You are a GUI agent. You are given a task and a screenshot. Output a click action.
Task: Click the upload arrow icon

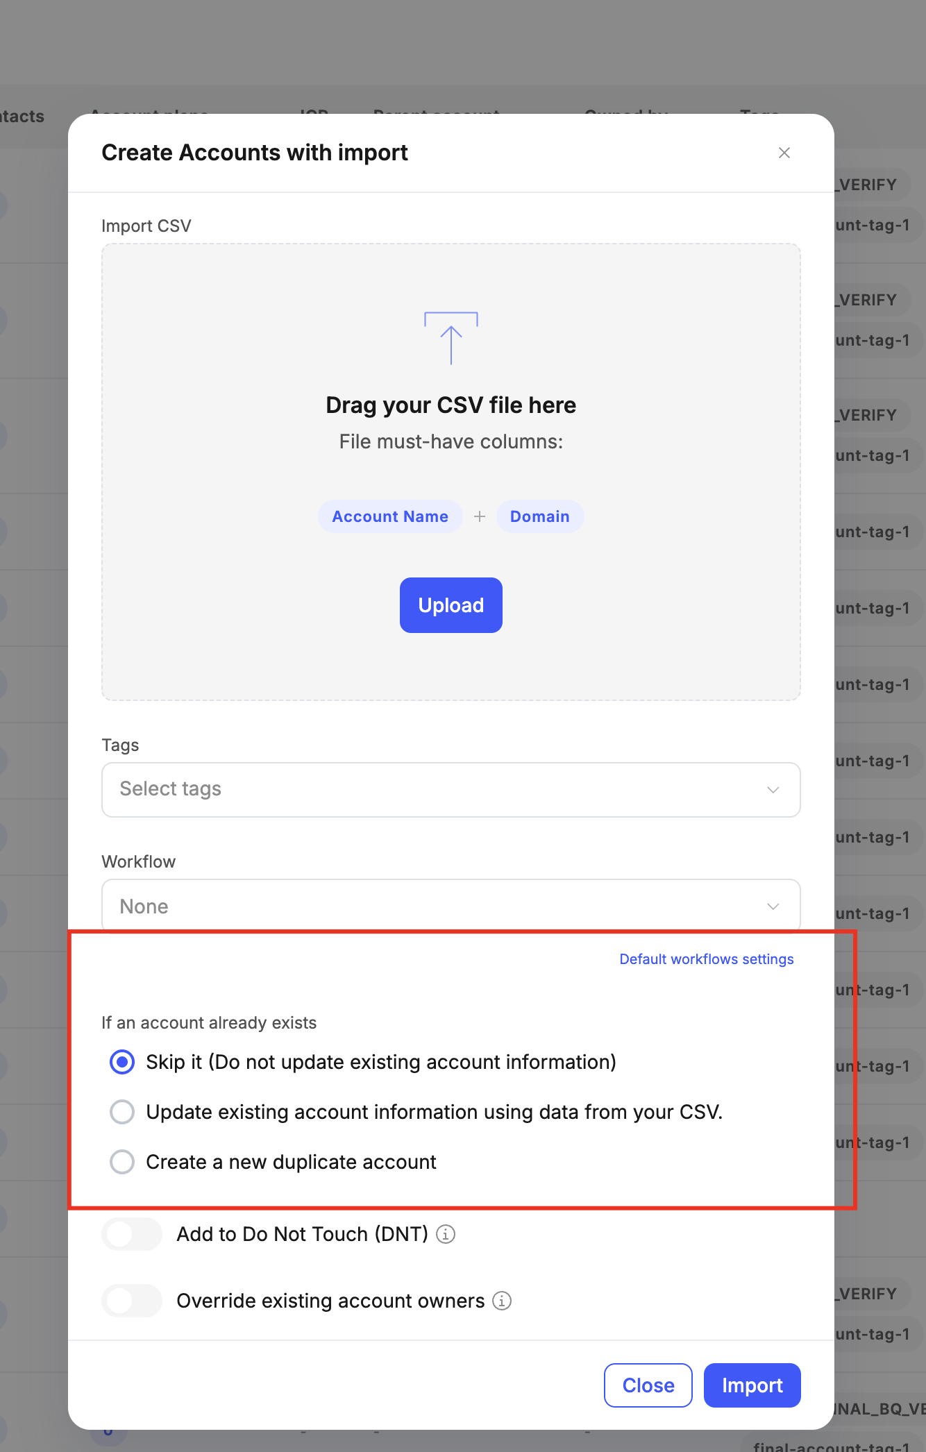point(451,338)
